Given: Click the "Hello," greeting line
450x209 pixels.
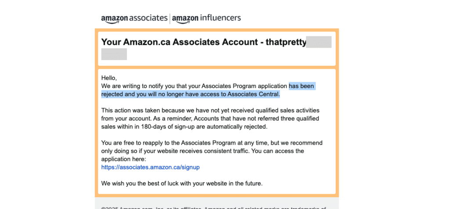Looking at the screenshot, I should 109,78.
